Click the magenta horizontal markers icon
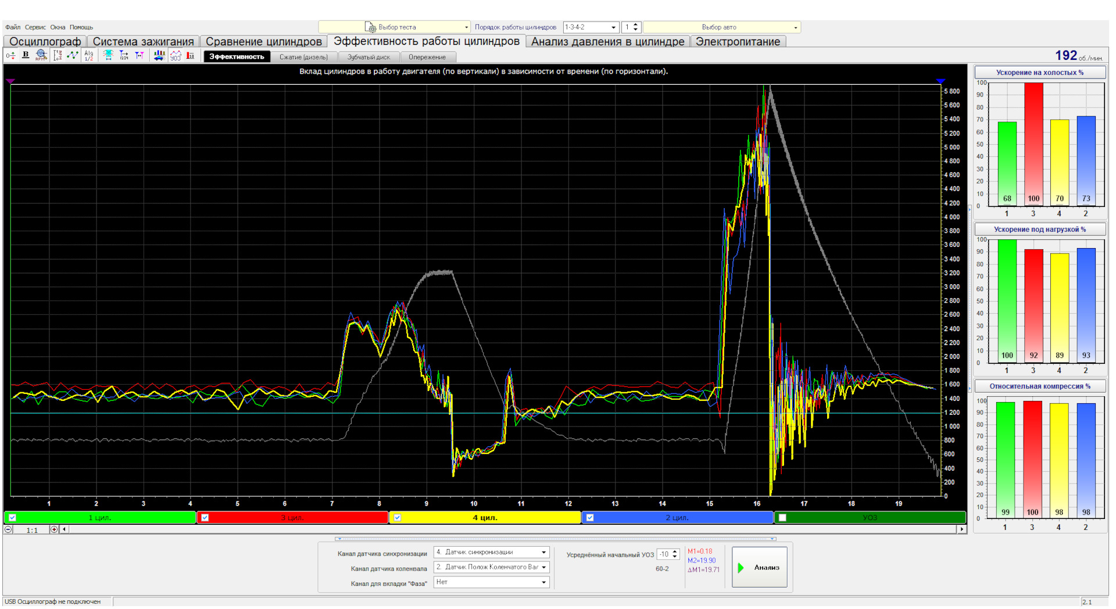The image size is (1116, 609). 139,55
